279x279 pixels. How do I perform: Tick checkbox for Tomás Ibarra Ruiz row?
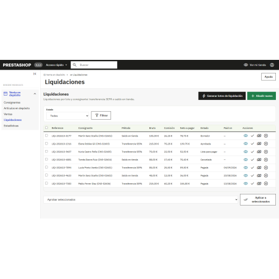coord(46,159)
